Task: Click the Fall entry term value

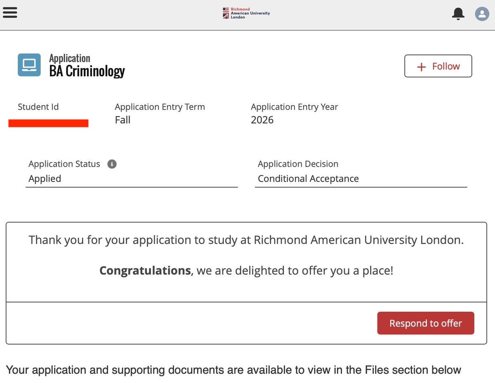Action: (x=123, y=120)
